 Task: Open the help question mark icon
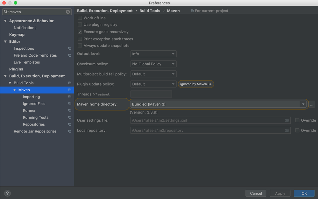7,193
